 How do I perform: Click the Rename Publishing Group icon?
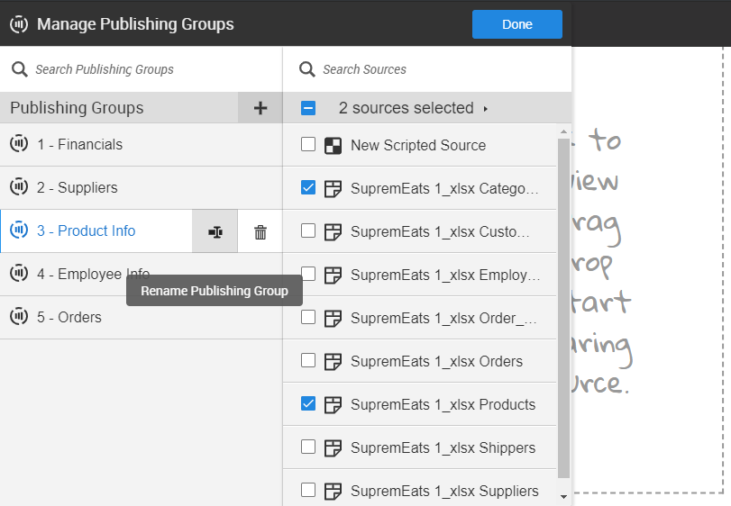click(215, 231)
